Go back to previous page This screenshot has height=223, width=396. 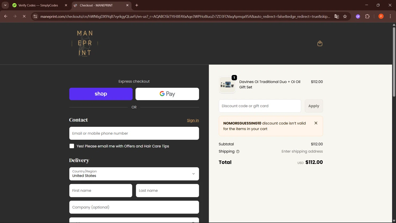tap(6, 16)
